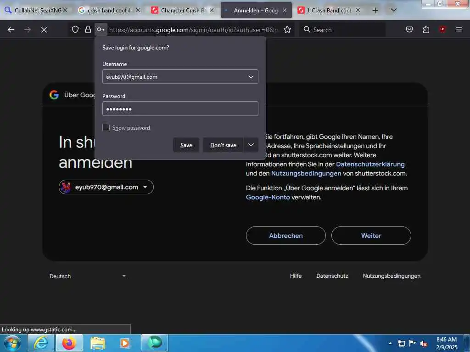The height and width of the screenshot is (352, 470).
Task: Open the Firefox hamburger menu
Action: pyautogui.click(x=459, y=29)
